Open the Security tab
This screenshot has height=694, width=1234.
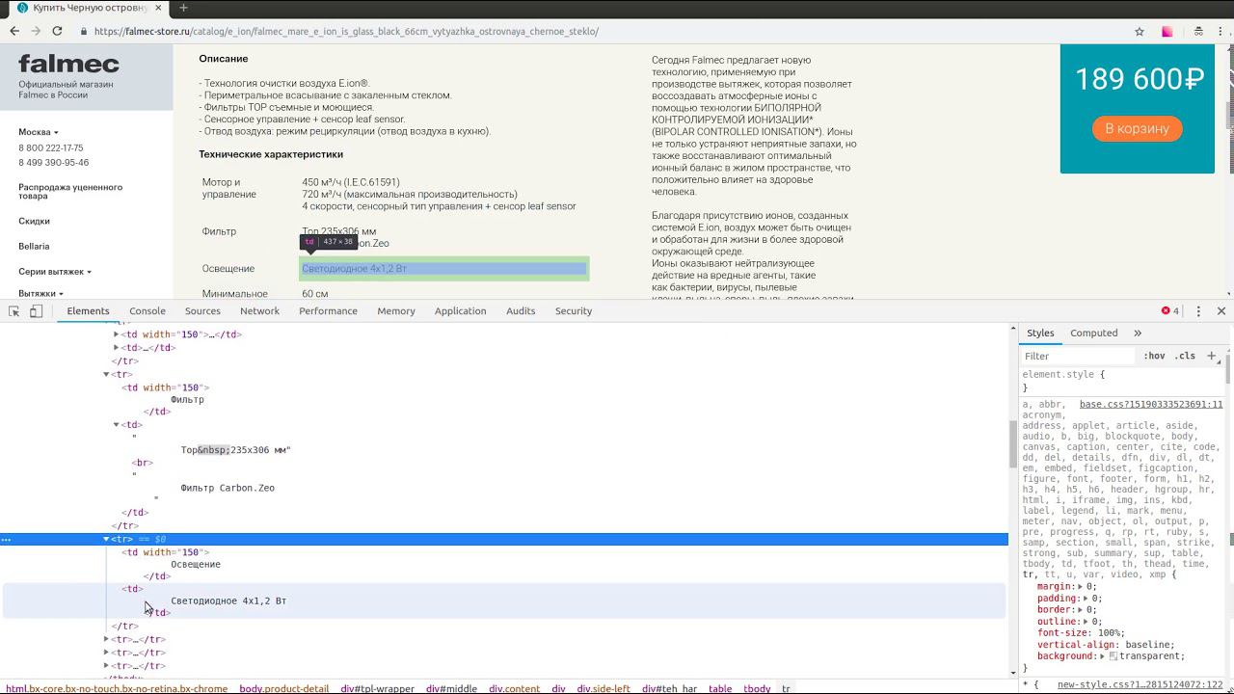coord(574,311)
